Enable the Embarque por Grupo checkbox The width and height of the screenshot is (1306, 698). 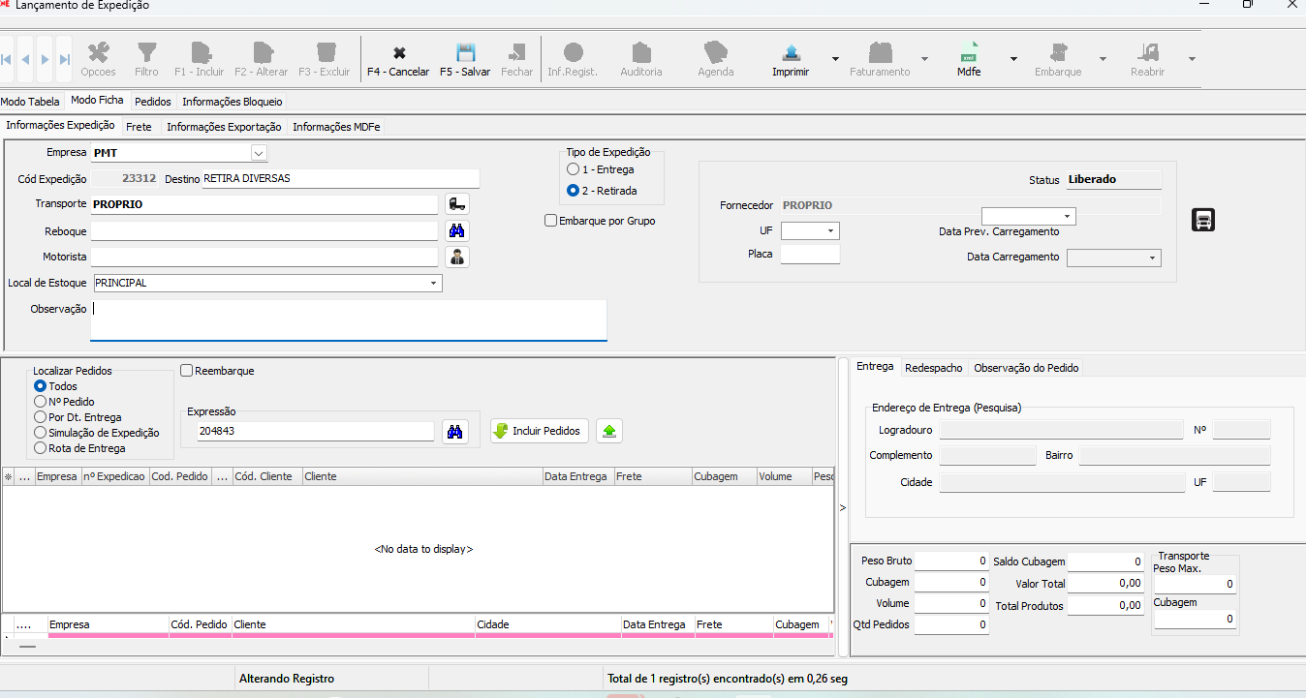tap(551, 221)
